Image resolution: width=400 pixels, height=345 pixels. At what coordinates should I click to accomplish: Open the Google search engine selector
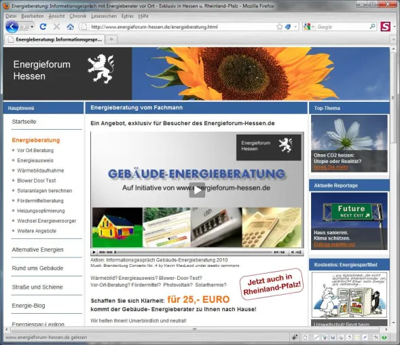click(309, 26)
